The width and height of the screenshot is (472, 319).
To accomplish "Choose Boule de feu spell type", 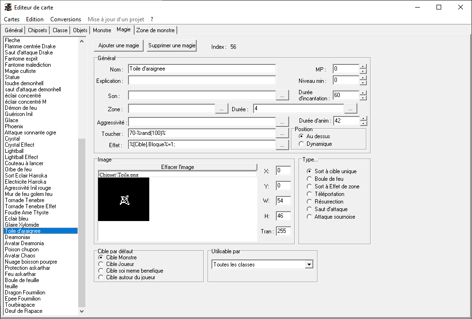I will (309, 179).
